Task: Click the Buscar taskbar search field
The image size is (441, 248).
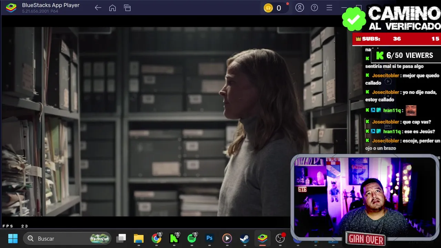Action: tap(67, 238)
